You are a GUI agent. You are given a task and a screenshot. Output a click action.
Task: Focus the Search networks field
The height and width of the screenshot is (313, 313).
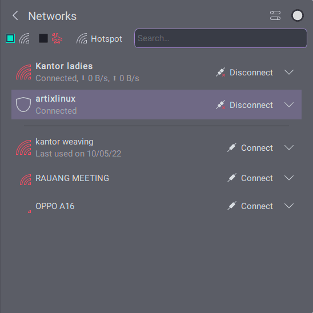click(x=220, y=38)
